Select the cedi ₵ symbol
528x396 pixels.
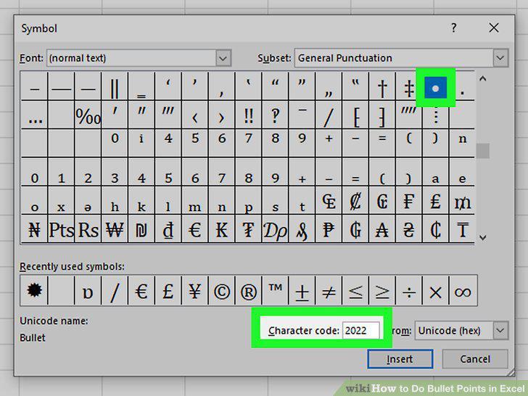435,229
